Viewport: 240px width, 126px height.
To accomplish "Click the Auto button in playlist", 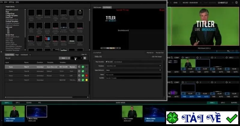I will 63,58.
